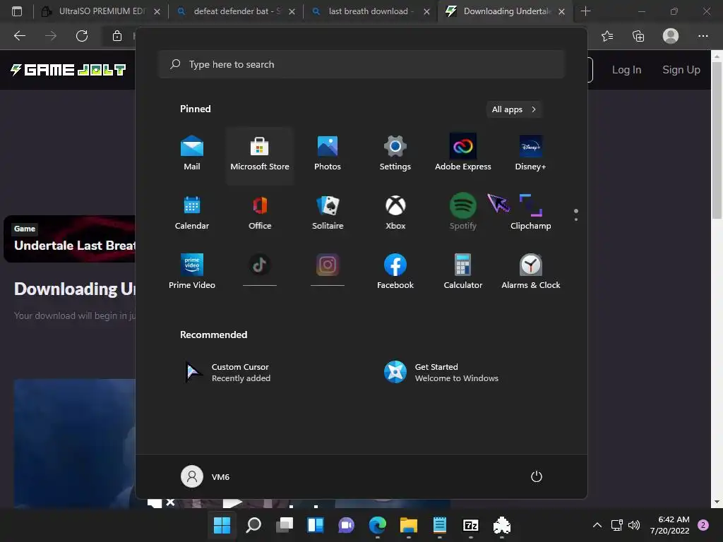
Task: Click Log In on Game Jolt
Action: [x=626, y=70]
